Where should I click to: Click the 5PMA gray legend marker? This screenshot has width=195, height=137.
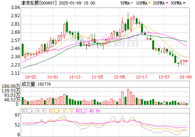coord(132,3)
